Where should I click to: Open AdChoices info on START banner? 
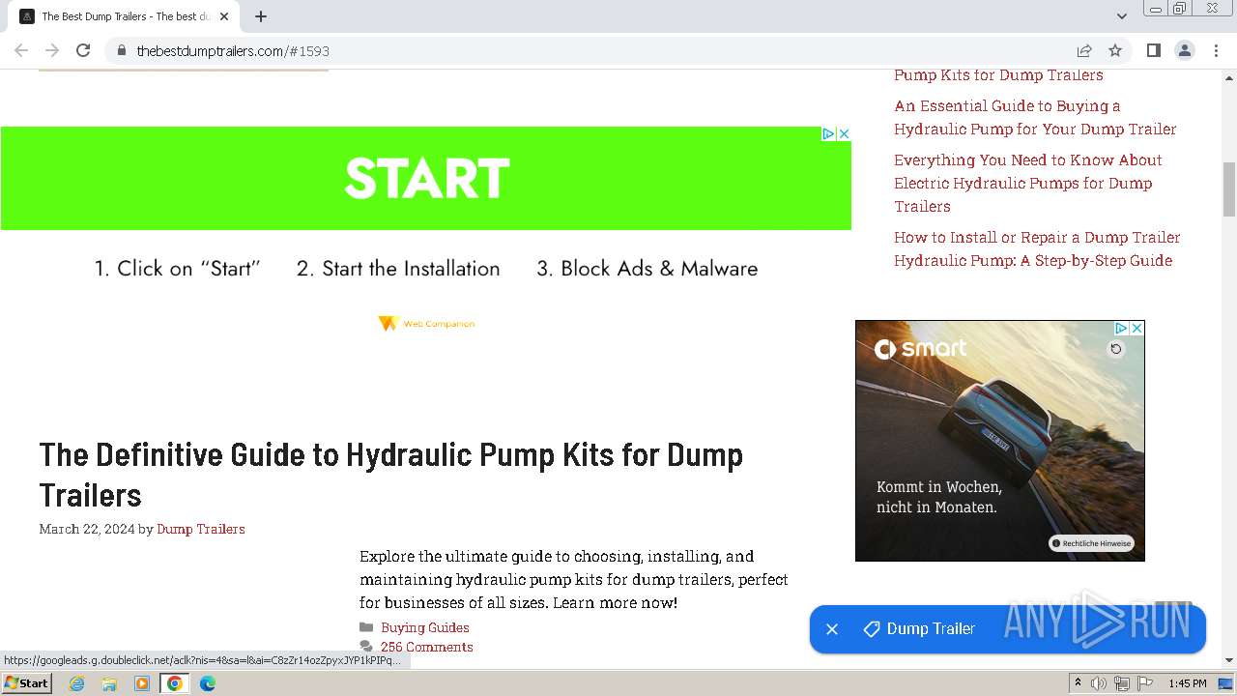(x=828, y=133)
